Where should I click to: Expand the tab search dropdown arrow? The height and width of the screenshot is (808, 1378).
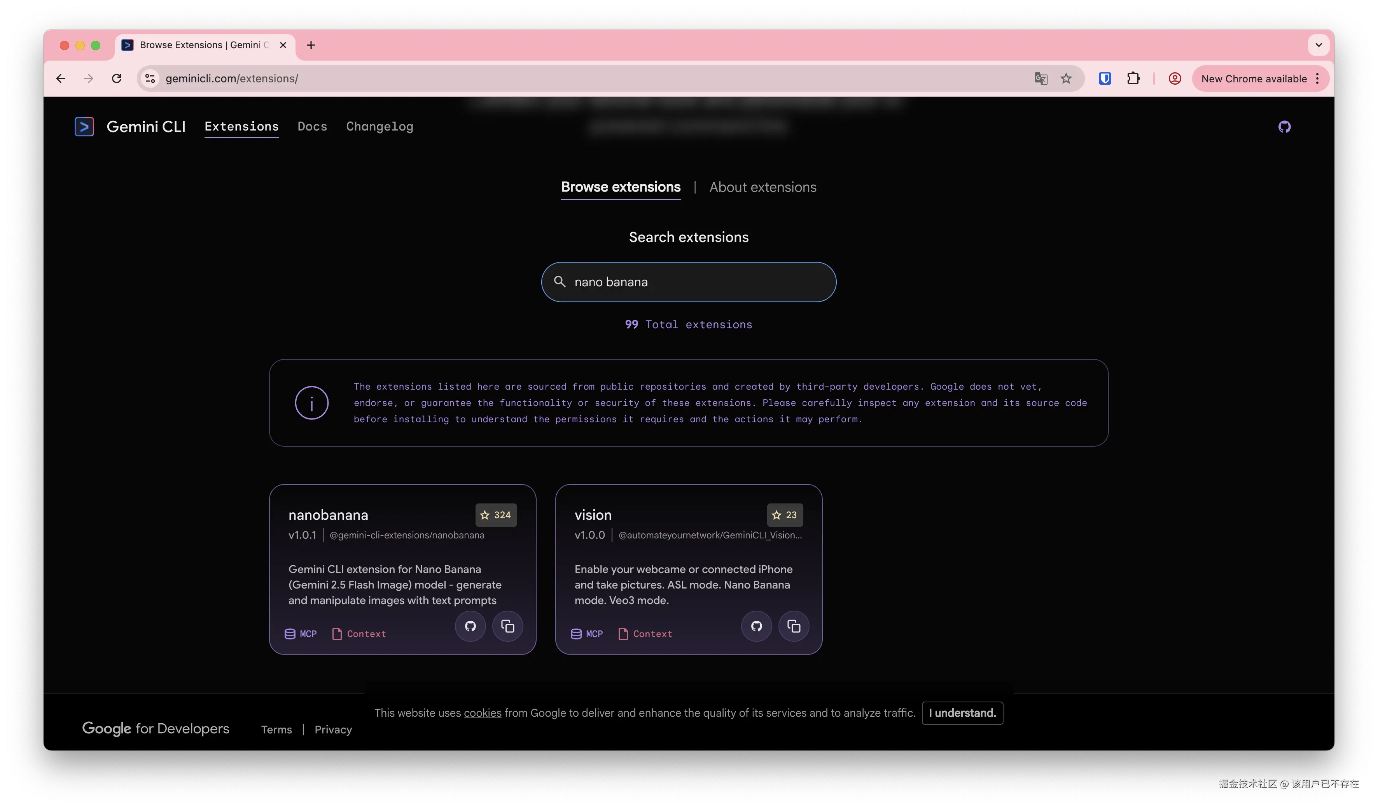[1319, 45]
